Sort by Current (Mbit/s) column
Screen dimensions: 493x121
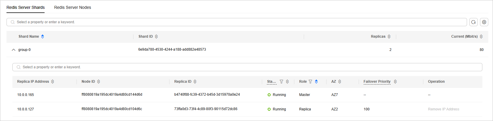coord(481,37)
